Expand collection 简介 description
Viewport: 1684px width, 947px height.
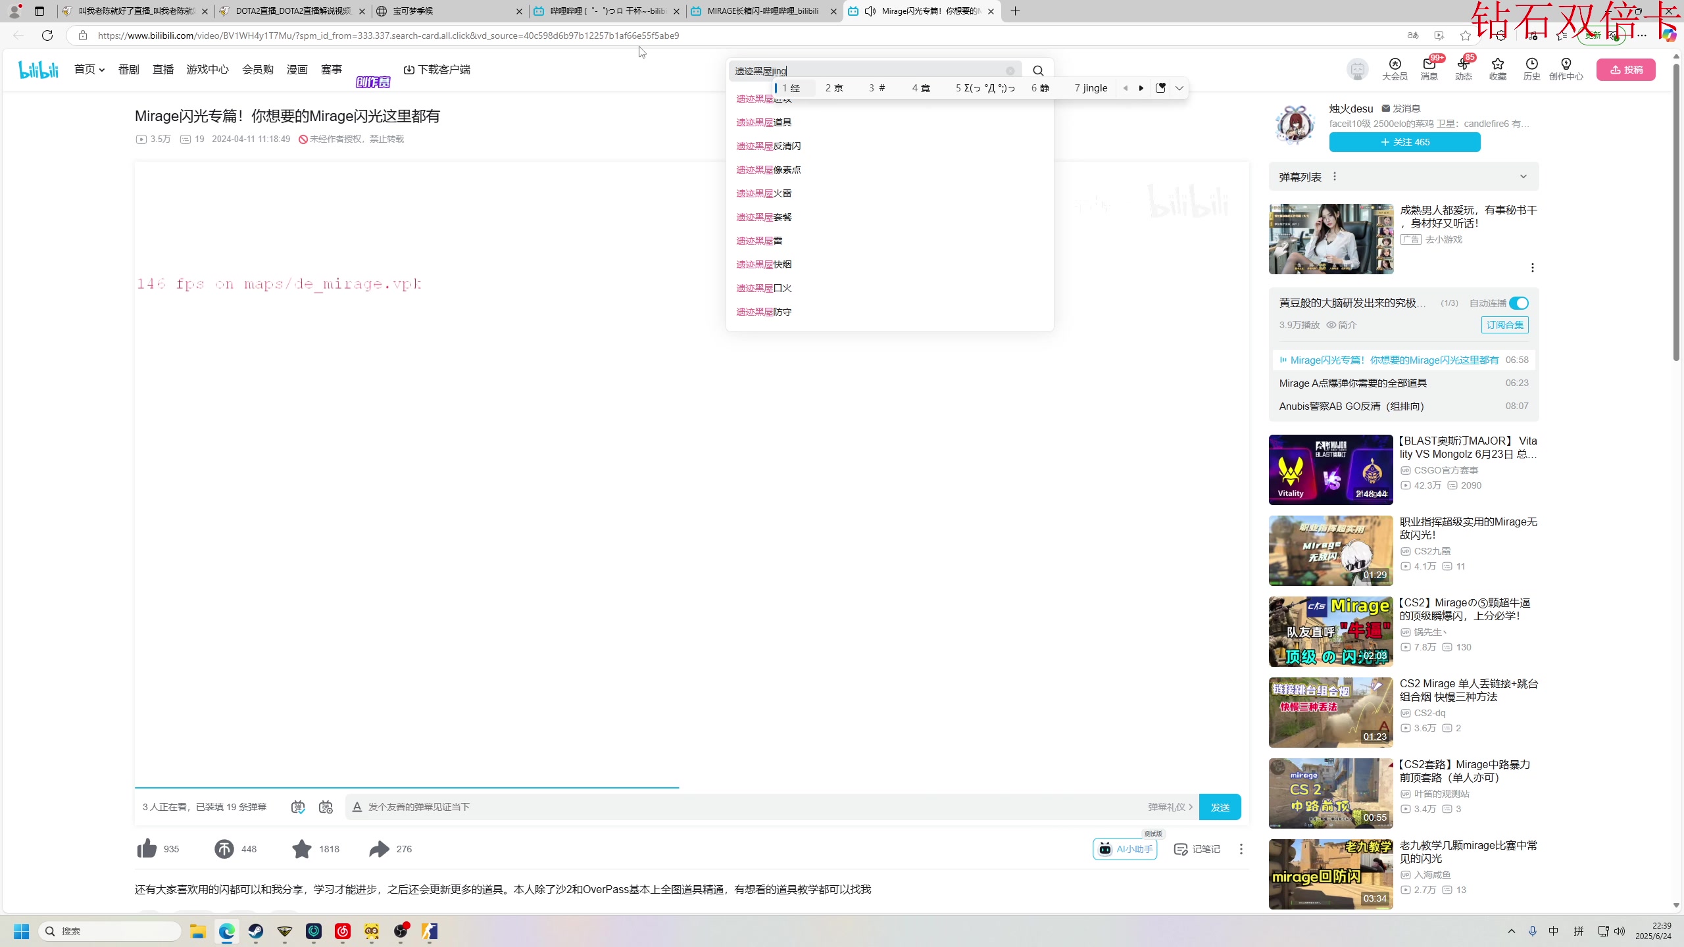point(1341,325)
